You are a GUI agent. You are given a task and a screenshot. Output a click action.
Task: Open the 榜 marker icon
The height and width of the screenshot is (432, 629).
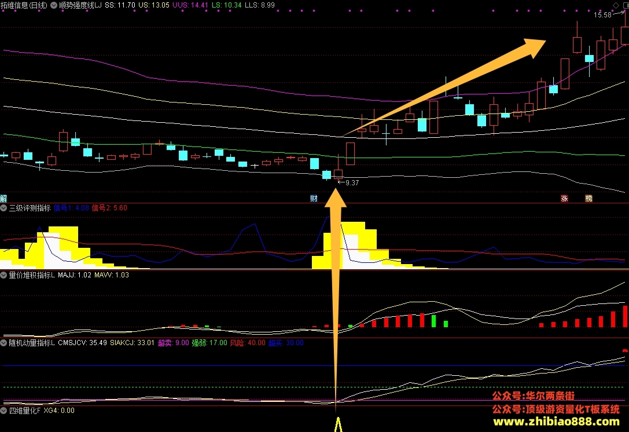588,198
